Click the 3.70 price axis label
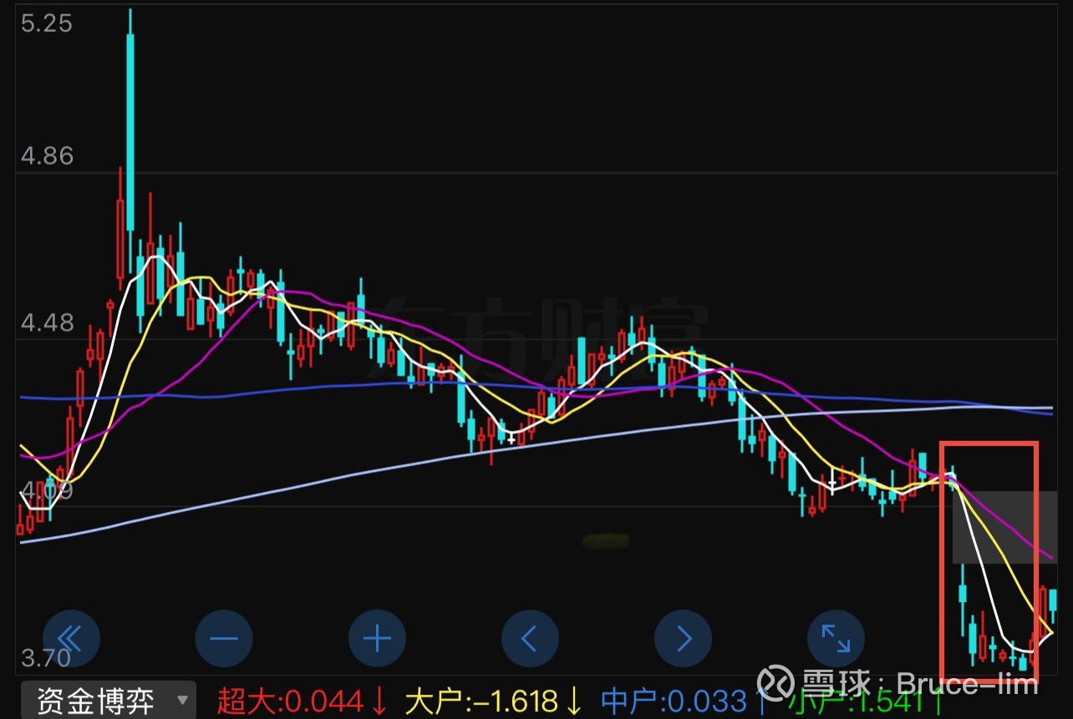Image resolution: width=1073 pixels, height=719 pixels. coord(47,659)
